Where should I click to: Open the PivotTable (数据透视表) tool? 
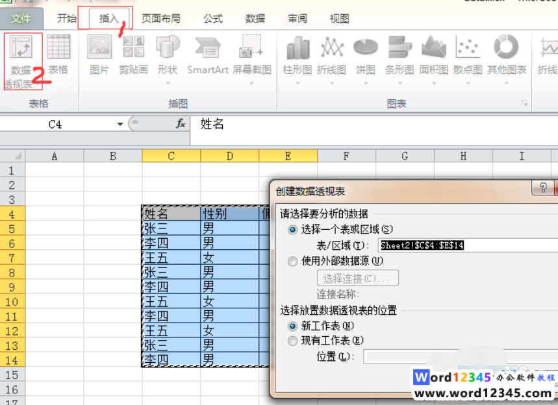pos(23,61)
